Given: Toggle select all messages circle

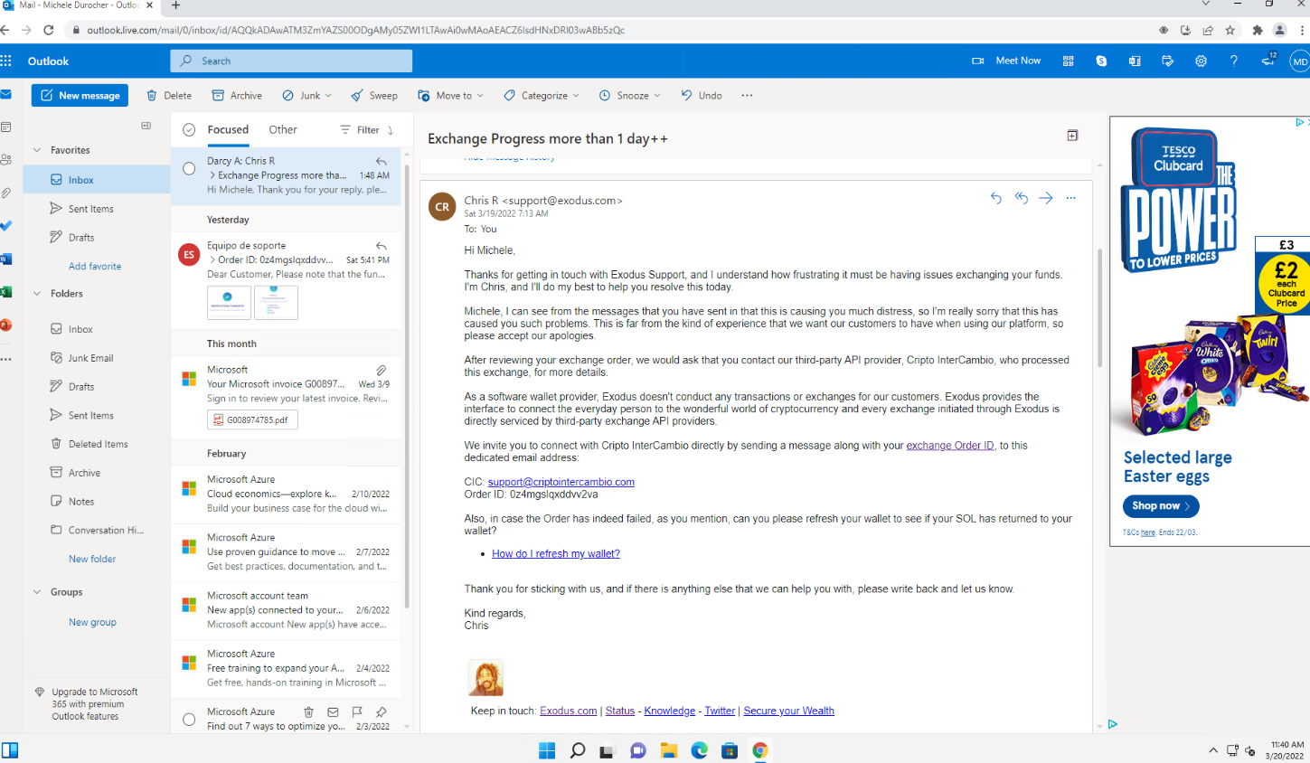Looking at the screenshot, I should pos(189,130).
